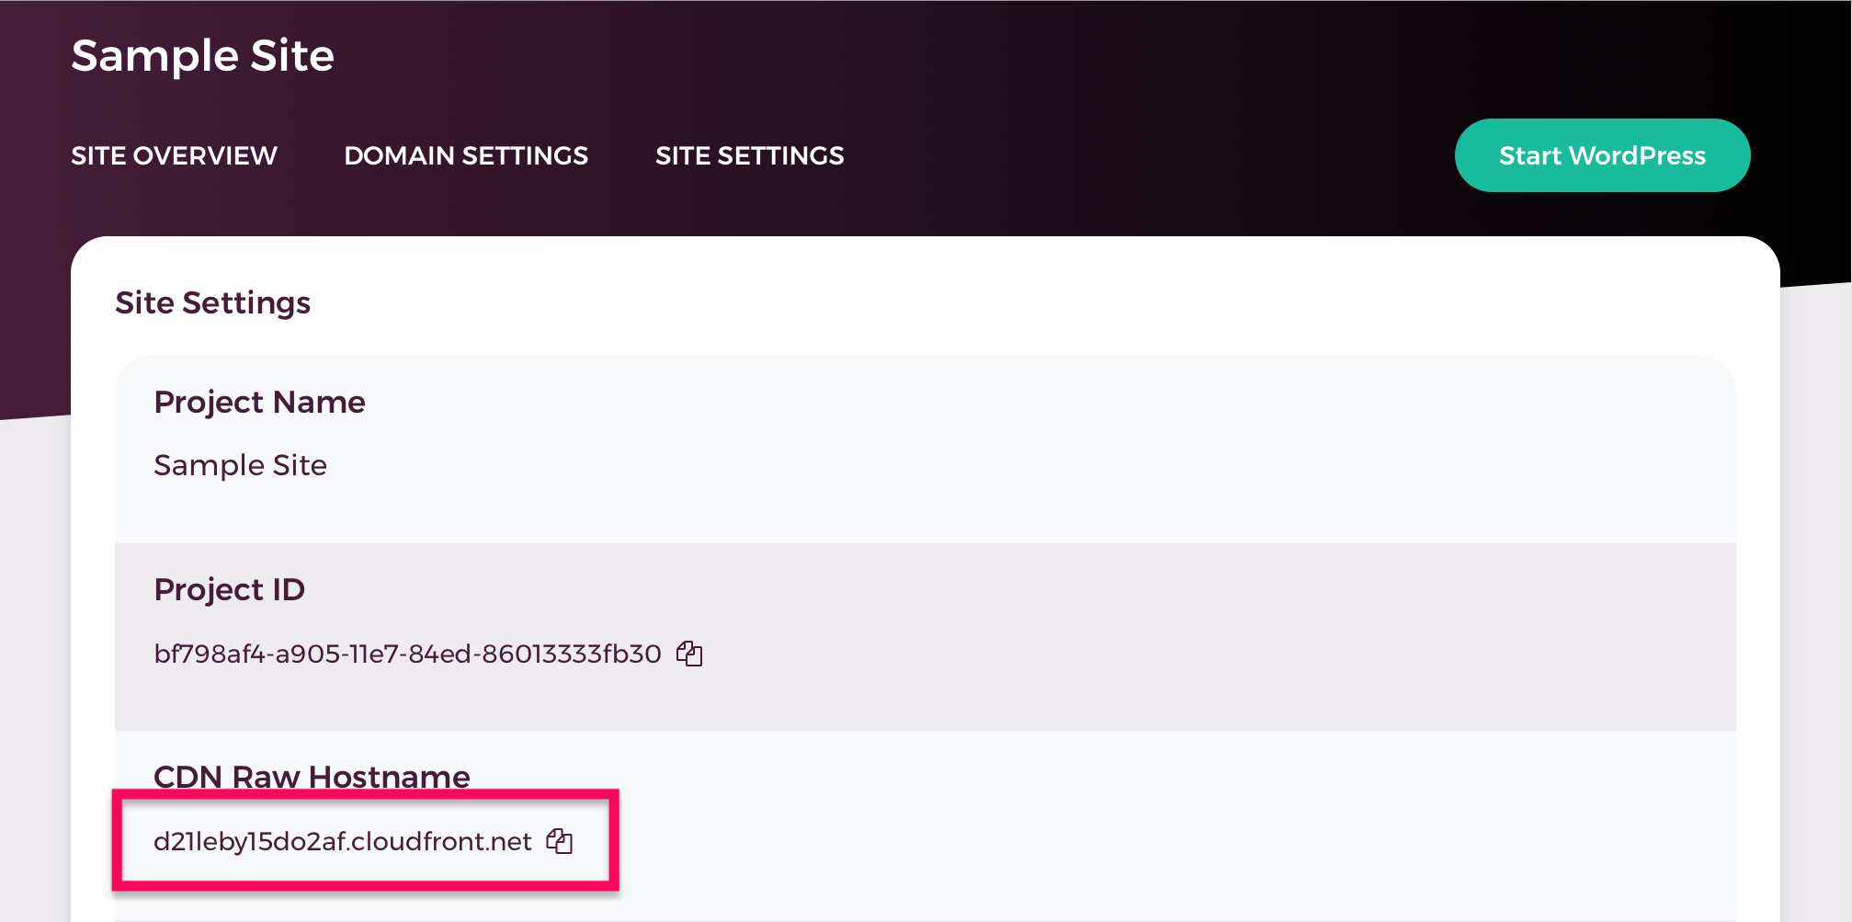
Task: Click the Site Settings section heading
Action: pyautogui.click(x=213, y=302)
